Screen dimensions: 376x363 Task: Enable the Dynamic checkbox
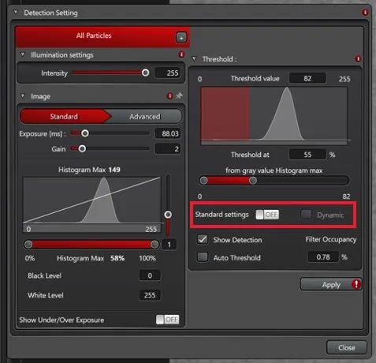point(306,215)
